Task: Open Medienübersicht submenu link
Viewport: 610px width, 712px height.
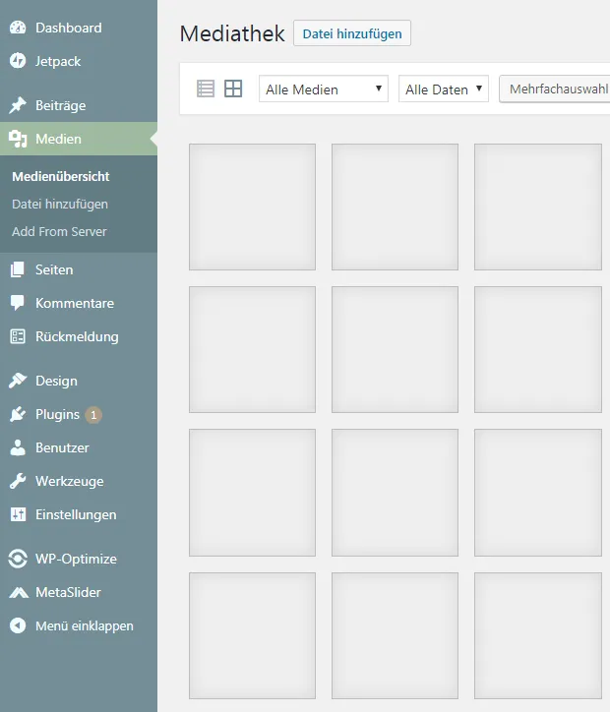Action: pyautogui.click(x=61, y=177)
